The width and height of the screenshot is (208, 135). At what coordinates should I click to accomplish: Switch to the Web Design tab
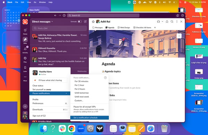coord(124,27)
